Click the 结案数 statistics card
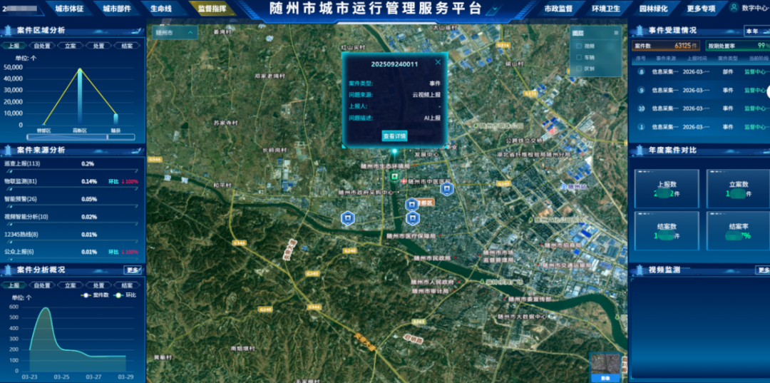This screenshot has width=770, height=383. click(x=667, y=231)
